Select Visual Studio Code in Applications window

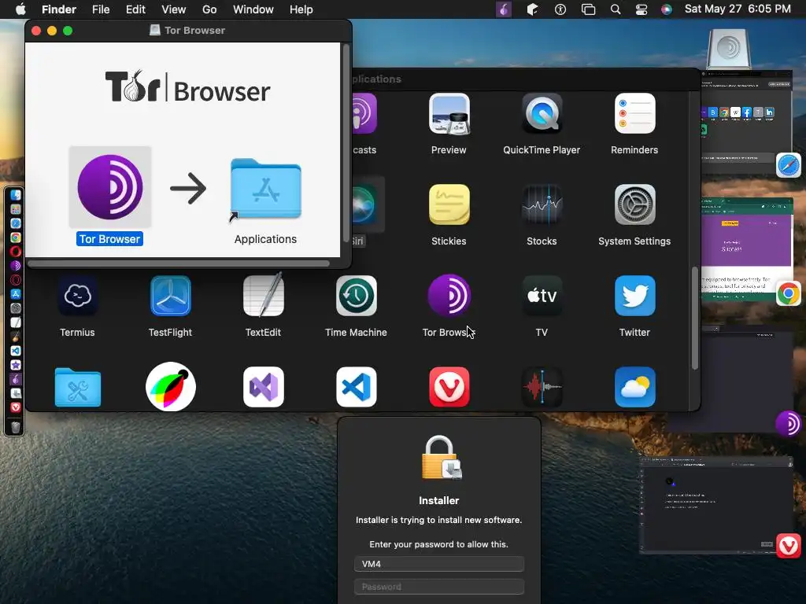356,387
